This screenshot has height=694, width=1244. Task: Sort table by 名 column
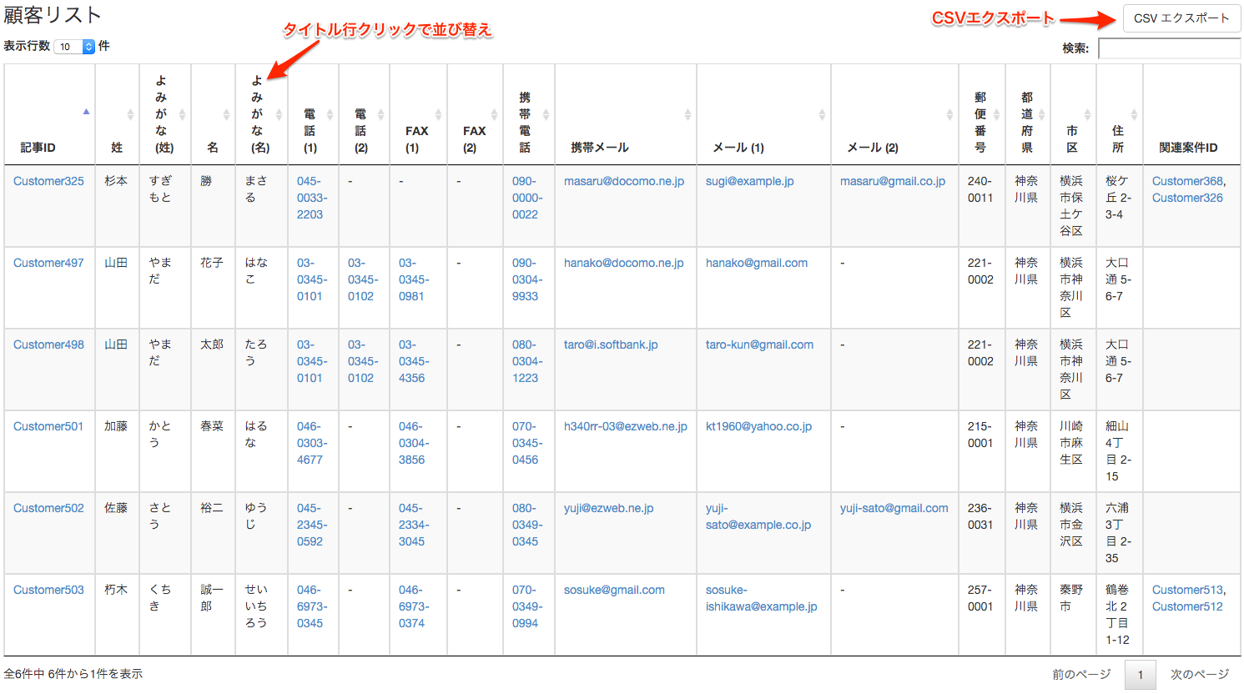[226, 114]
